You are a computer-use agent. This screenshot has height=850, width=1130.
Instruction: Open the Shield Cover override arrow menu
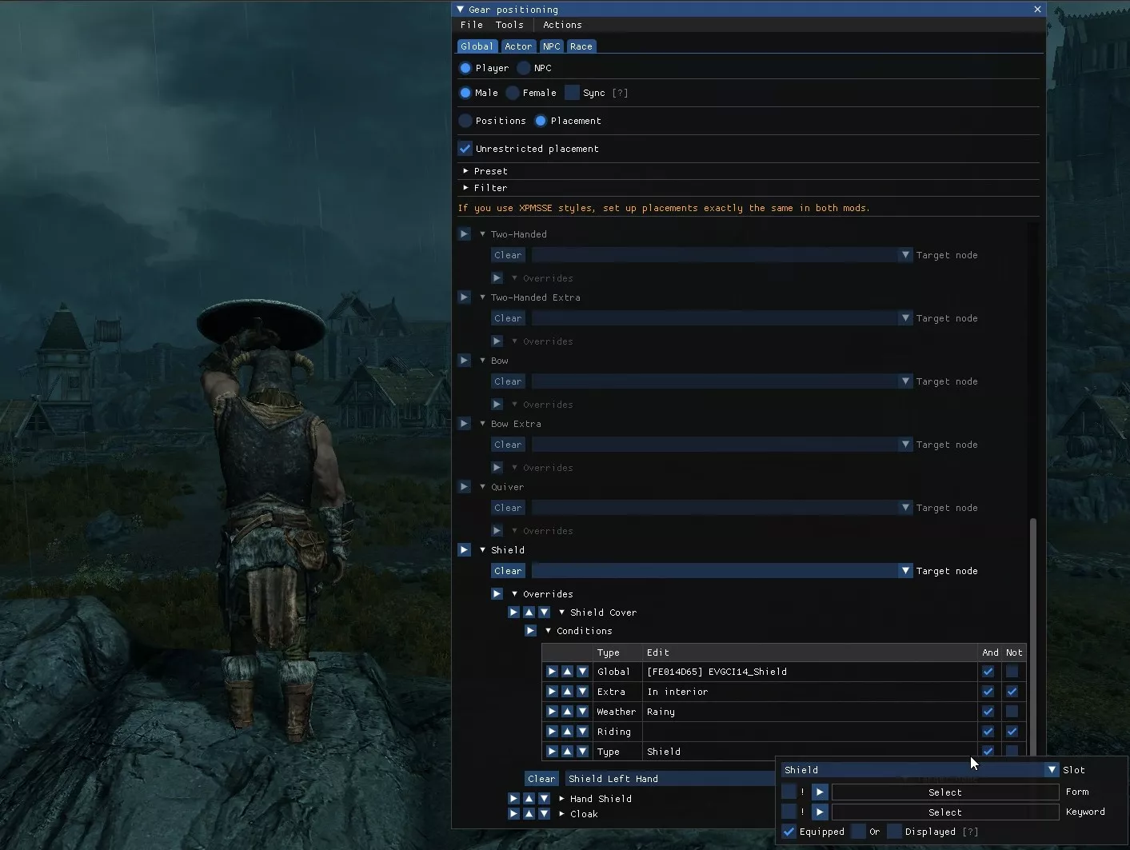pyautogui.click(x=513, y=613)
